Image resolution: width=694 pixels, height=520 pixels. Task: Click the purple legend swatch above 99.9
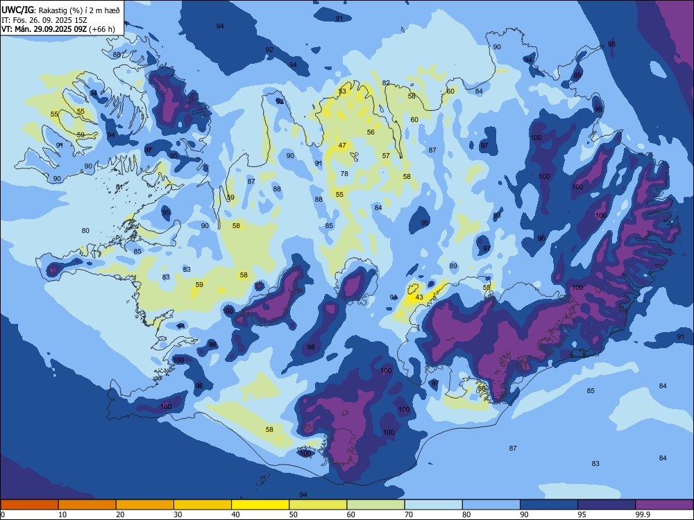(x=664, y=505)
